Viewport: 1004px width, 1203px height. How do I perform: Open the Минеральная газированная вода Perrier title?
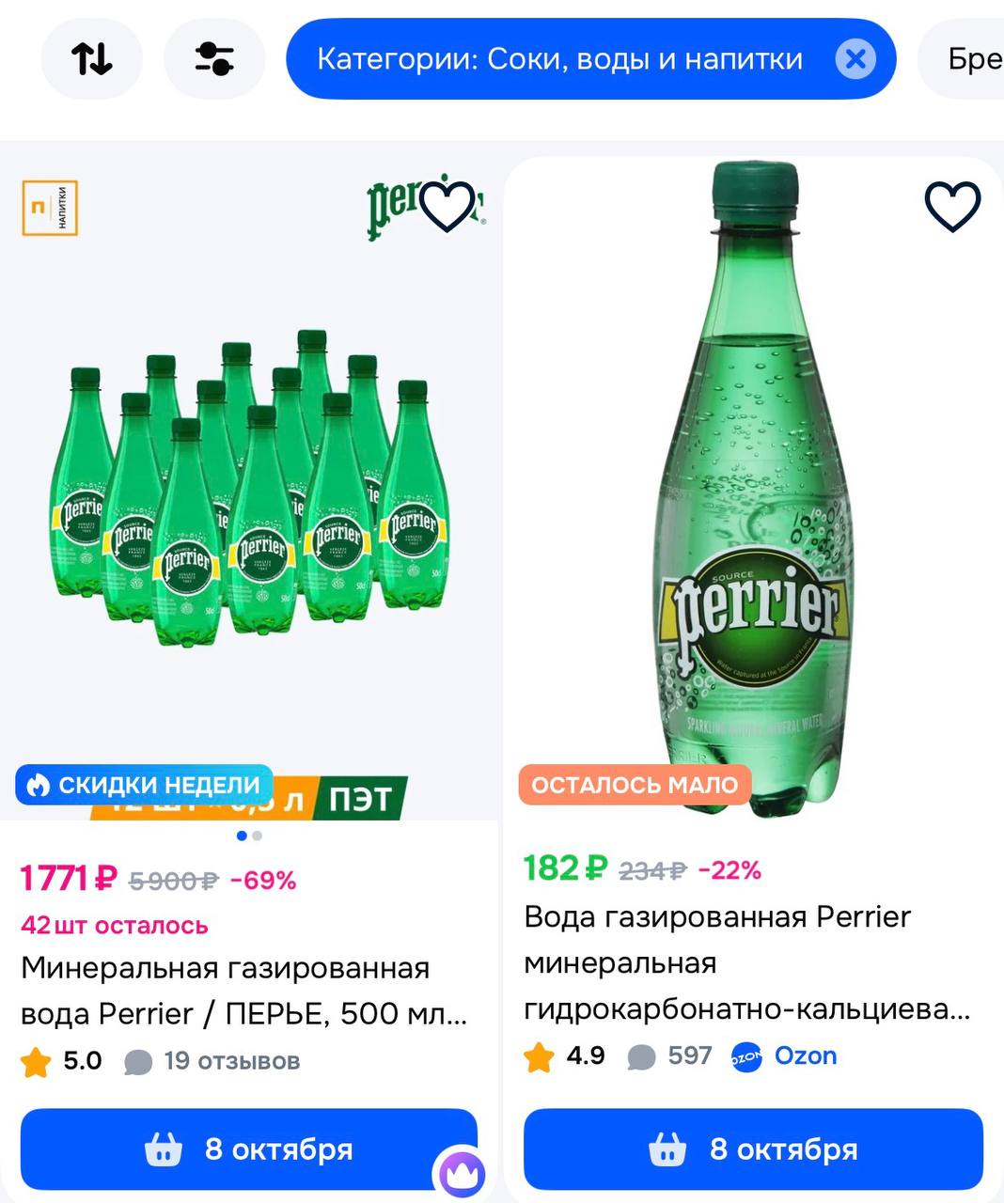pos(244,991)
